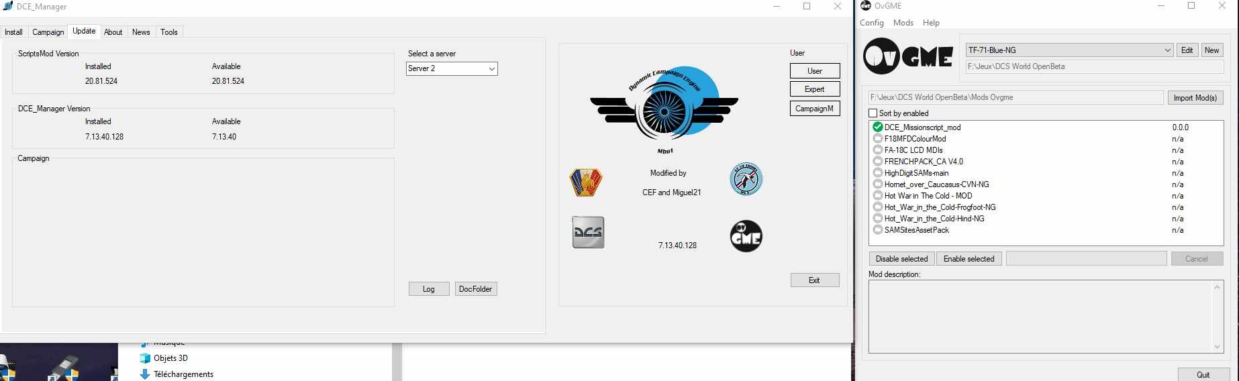1239x381 pixels.
Task: Toggle SAMSitesAssetPack status circle
Action: tap(877, 229)
